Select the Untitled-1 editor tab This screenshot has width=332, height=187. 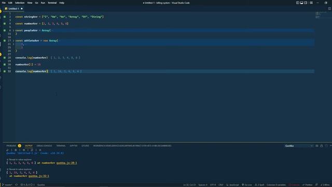tap(13, 9)
